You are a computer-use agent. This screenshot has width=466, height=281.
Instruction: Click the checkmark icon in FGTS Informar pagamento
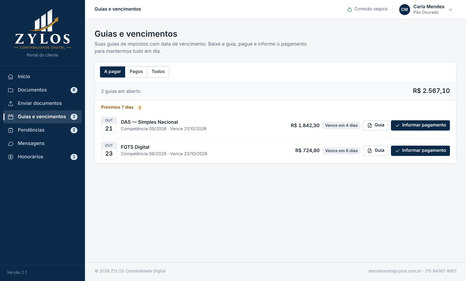pyautogui.click(x=397, y=151)
